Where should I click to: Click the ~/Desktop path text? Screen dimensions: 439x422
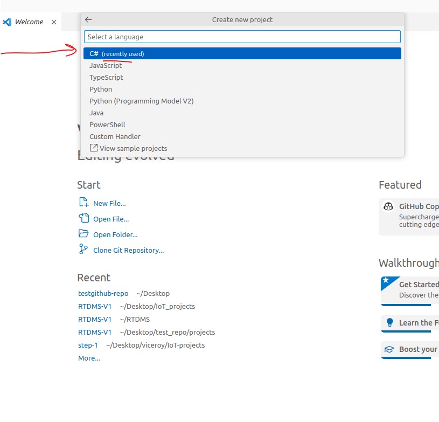(x=153, y=293)
